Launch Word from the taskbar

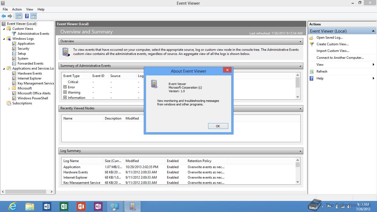point(47,206)
